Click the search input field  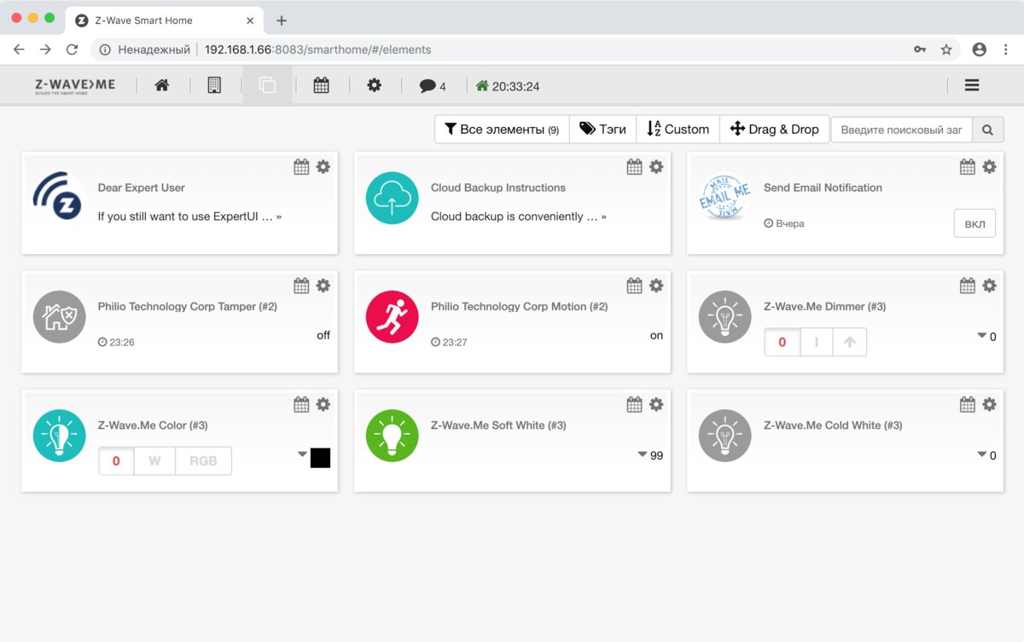900,130
